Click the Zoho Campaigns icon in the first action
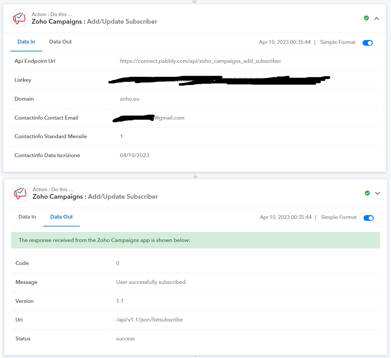Image resolution: width=391 pixels, height=358 pixels. 19,18
